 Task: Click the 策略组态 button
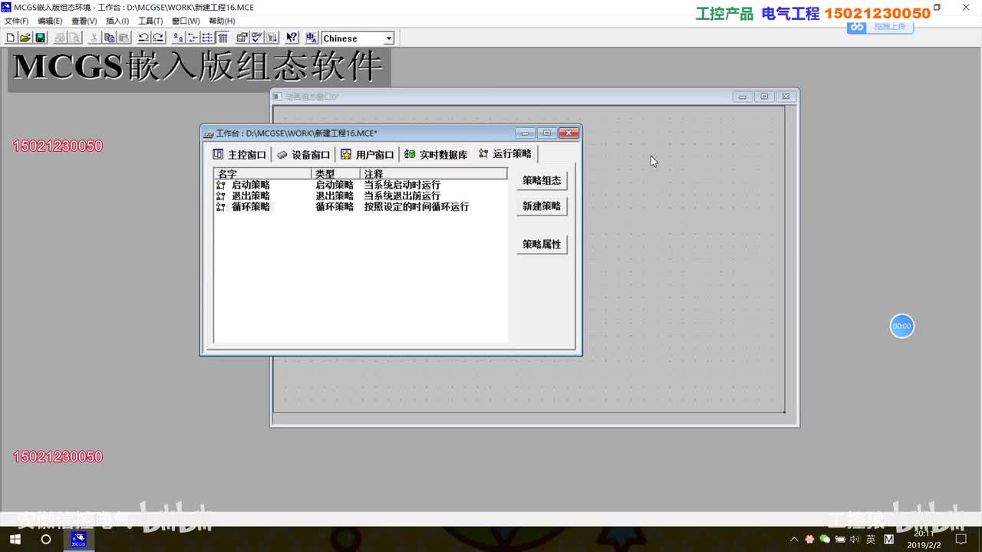(542, 181)
